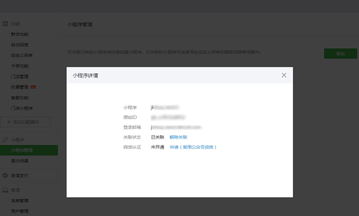The height and width of the screenshot is (216, 359).
Task: Click the plus icon in 添加功能插件
Action: [x=9, y=122]
